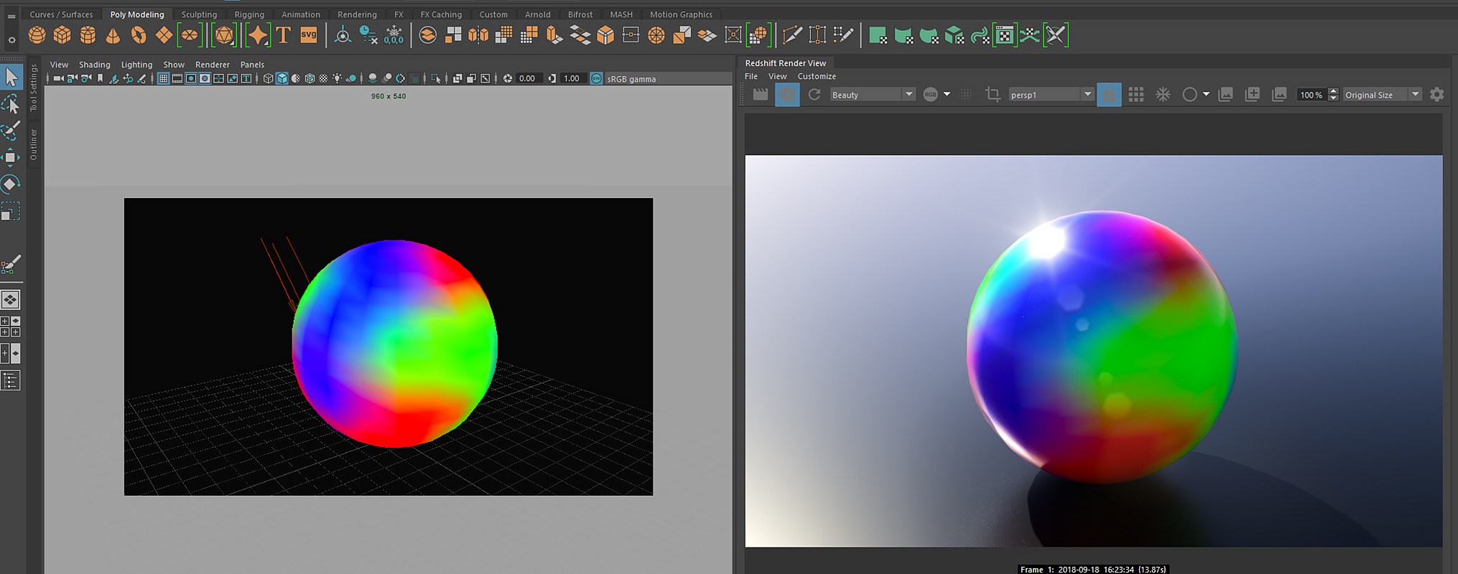Click the Redshift render clapperboard icon

click(x=760, y=95)
